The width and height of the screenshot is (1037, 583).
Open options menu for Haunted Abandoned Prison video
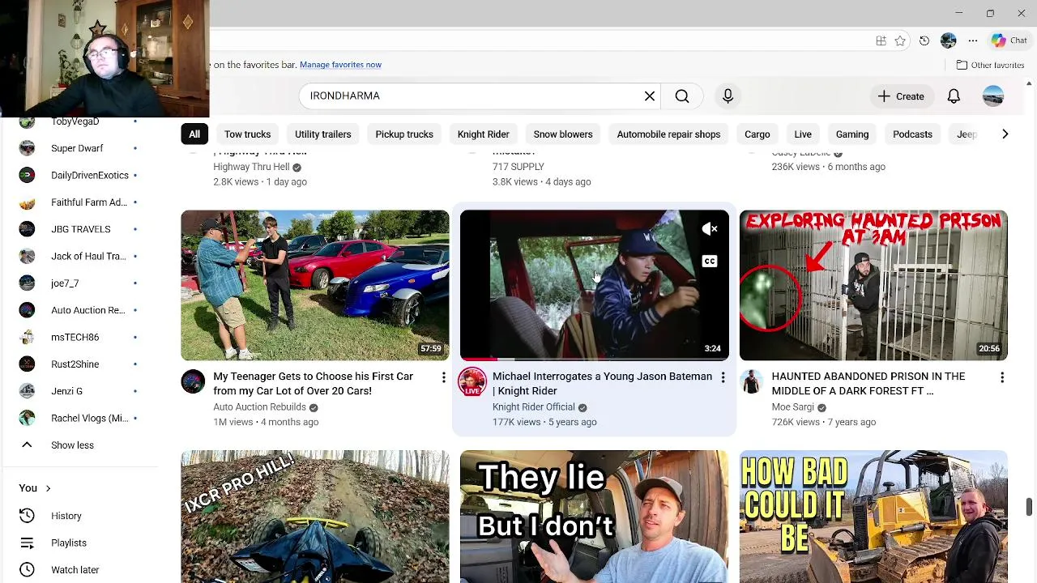pyautogui.click(x=1002, y=377)
